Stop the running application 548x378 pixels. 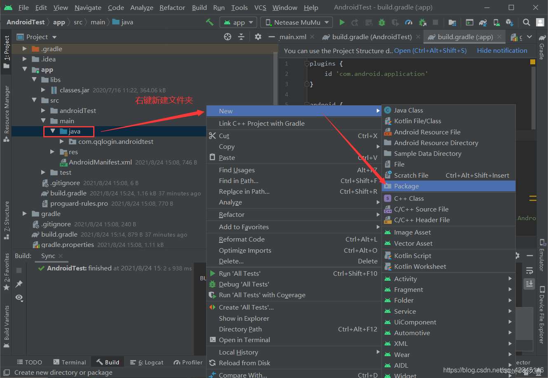click(435, 22)
